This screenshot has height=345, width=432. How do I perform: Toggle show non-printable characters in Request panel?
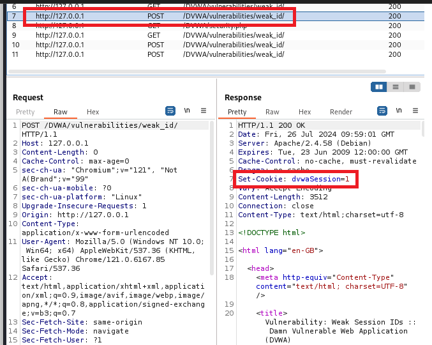(x=187, y=111)
